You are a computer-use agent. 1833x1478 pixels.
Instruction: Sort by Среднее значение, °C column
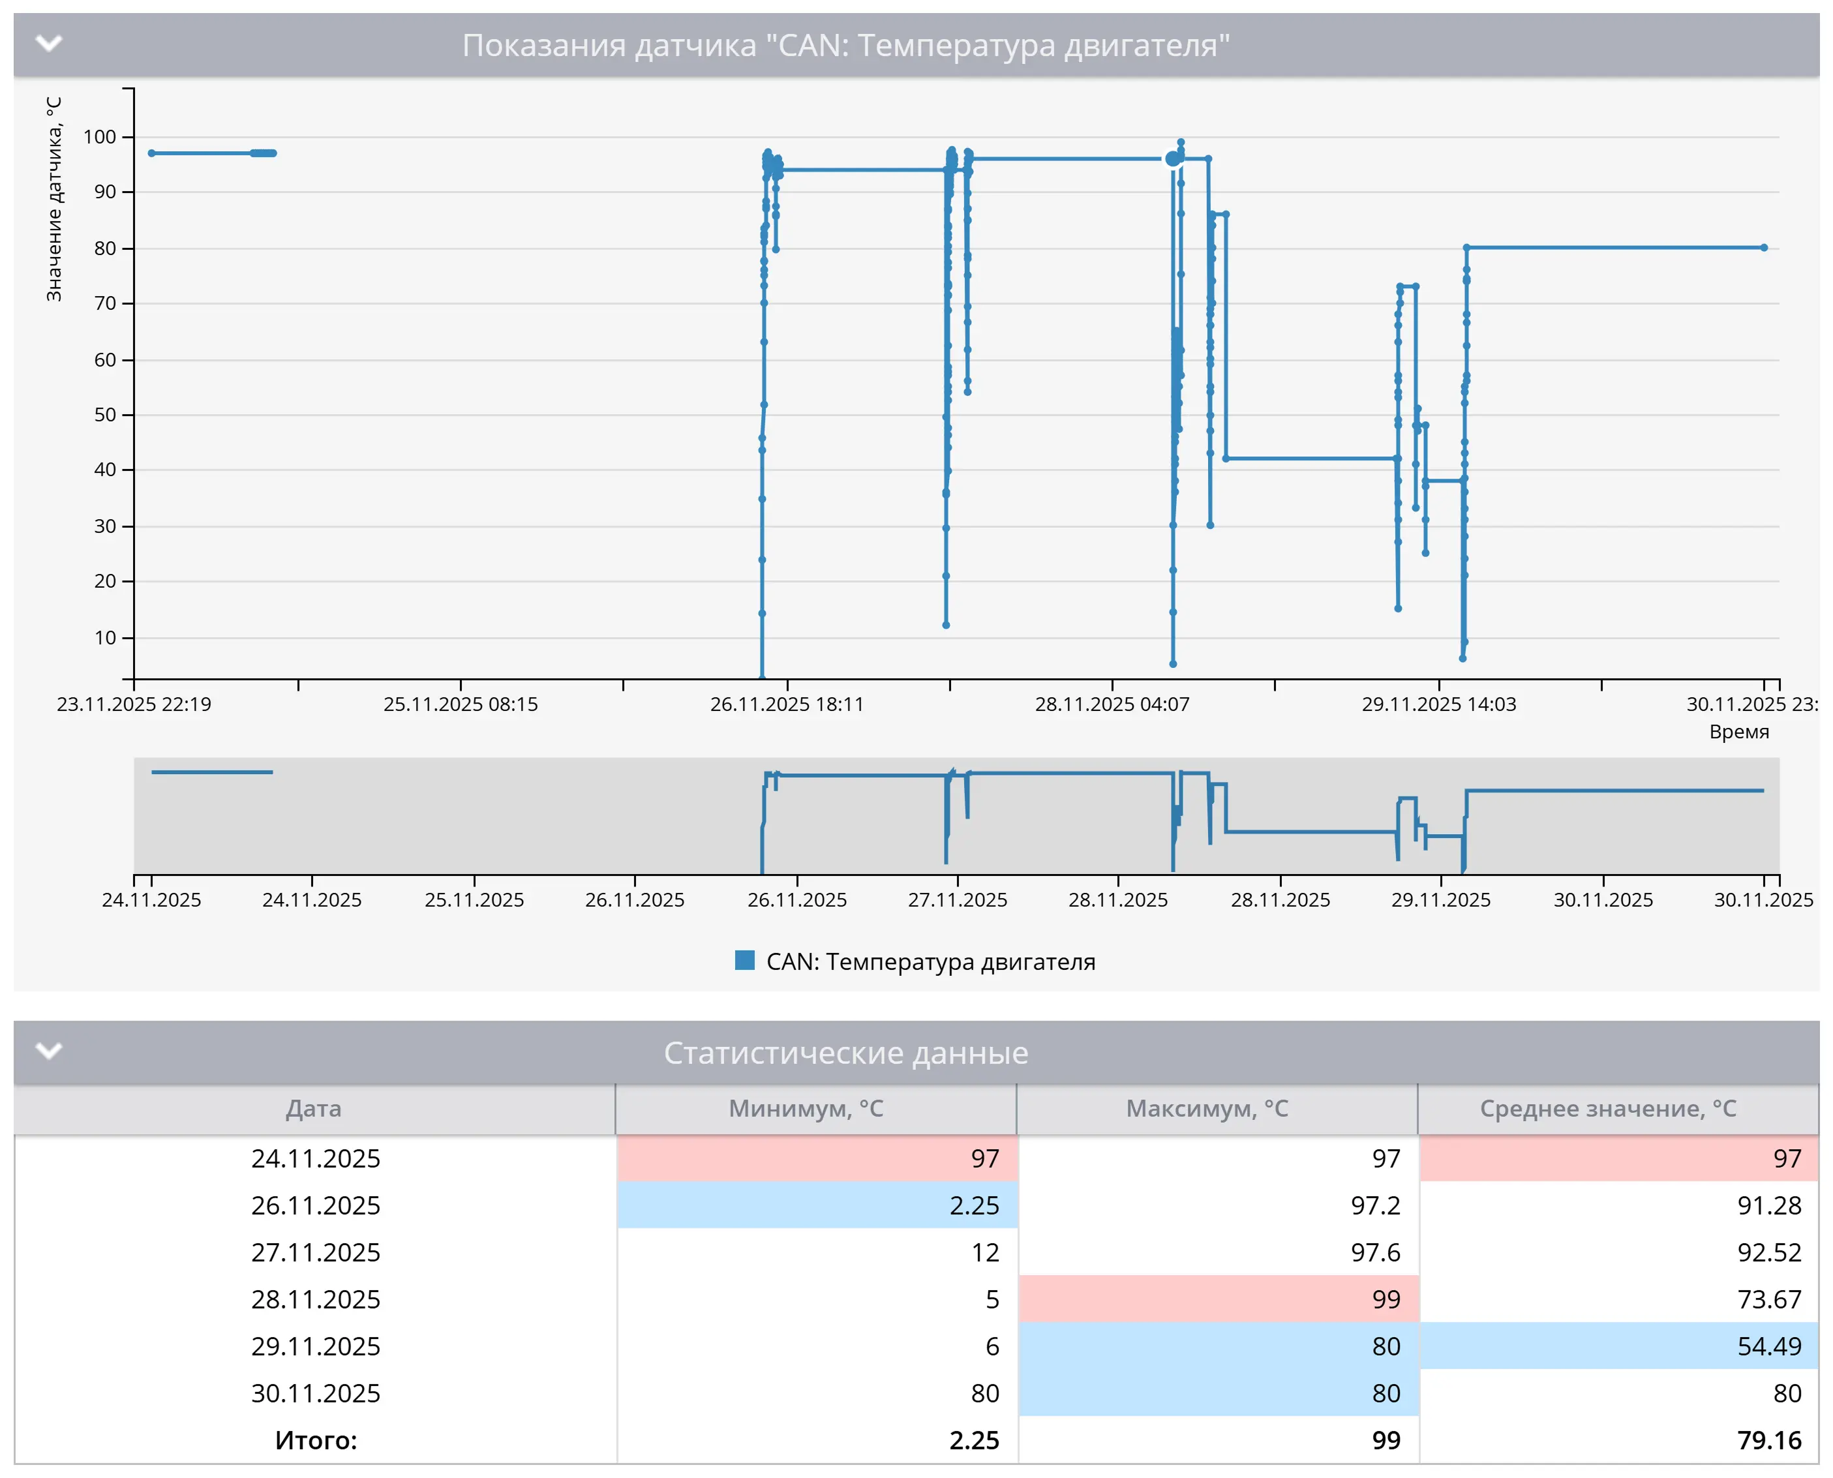pos(1607,1109)
